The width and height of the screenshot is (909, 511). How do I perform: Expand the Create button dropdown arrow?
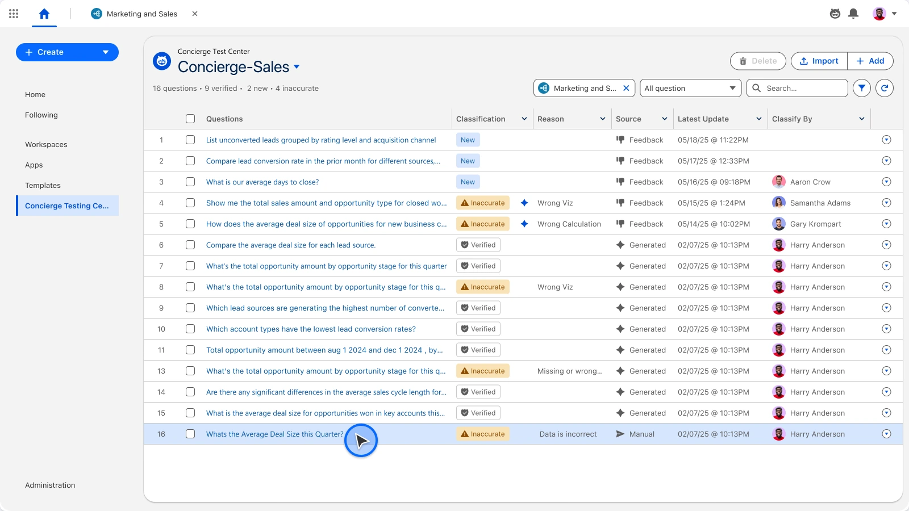106,52
